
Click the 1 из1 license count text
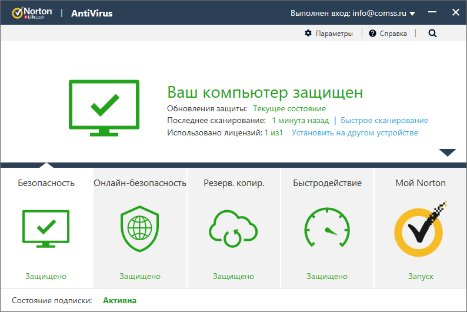coord(273,132)
